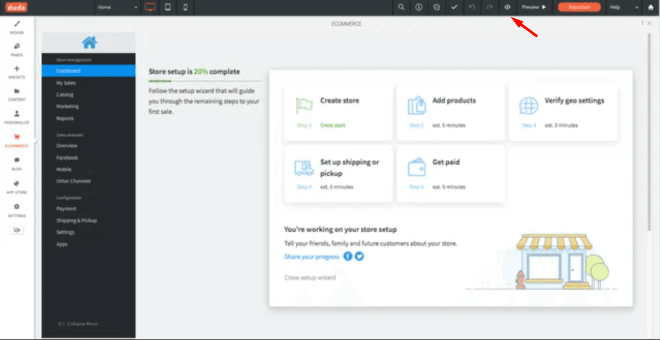Open the Personalize panel
This screenshot has height=340, width=660.
(16, 117)
